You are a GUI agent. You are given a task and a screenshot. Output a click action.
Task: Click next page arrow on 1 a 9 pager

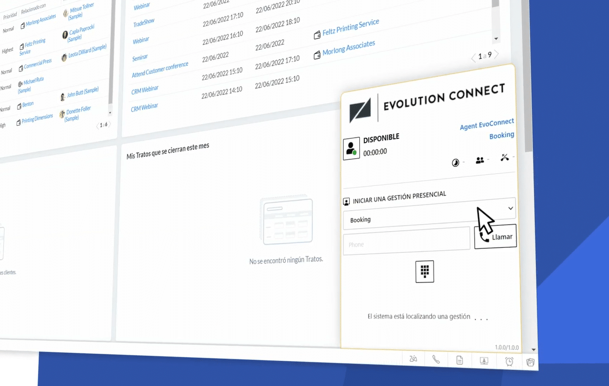coord(496,57)
